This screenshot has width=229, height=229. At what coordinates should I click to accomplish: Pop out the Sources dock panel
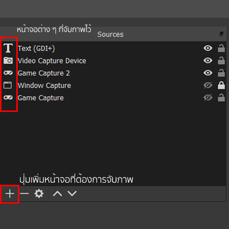[x=221, y=34]
